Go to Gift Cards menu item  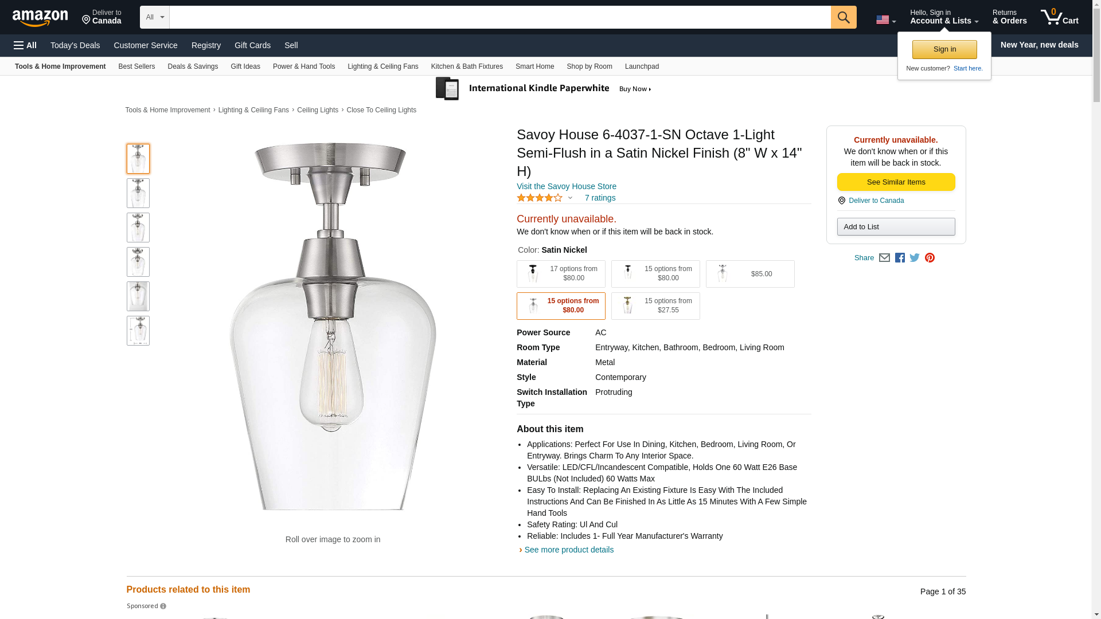[x=252, y=45]
